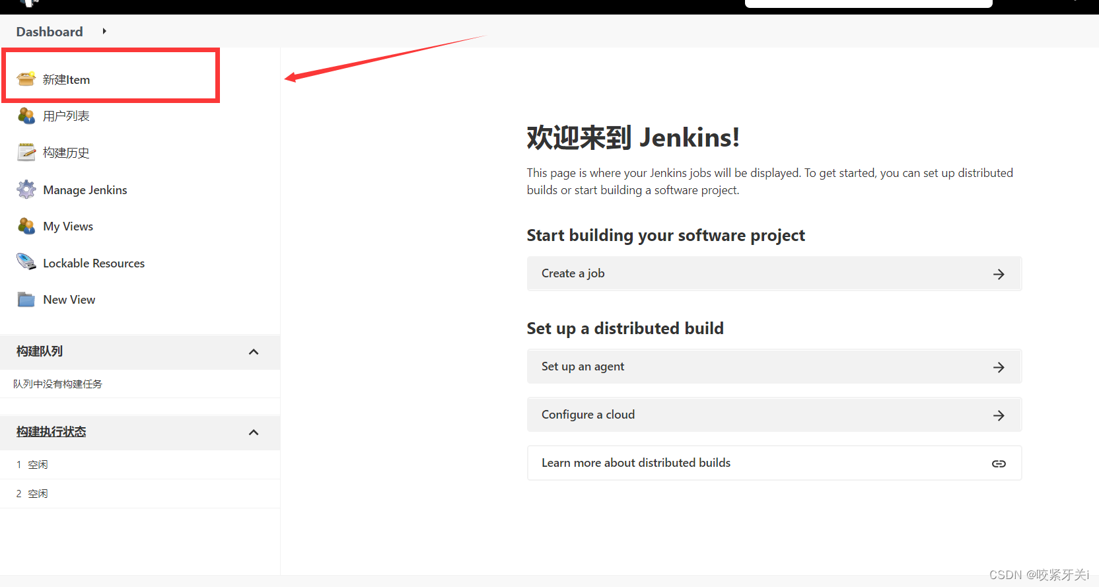Image resolution: width=1099 pixels, height=587 pixels.
Task: Click the My Views people icon
Action: (26, 226)
